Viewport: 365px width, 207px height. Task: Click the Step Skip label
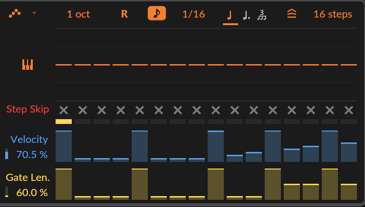pyautogui.click(x=28, y=109)
